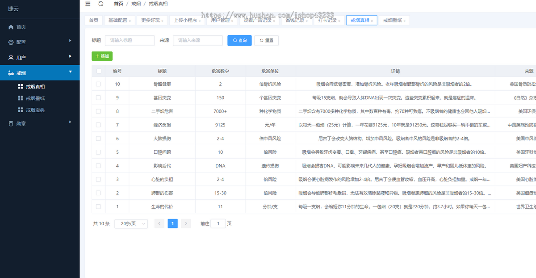Click the 元/年 unit cell

coord(270,125)
